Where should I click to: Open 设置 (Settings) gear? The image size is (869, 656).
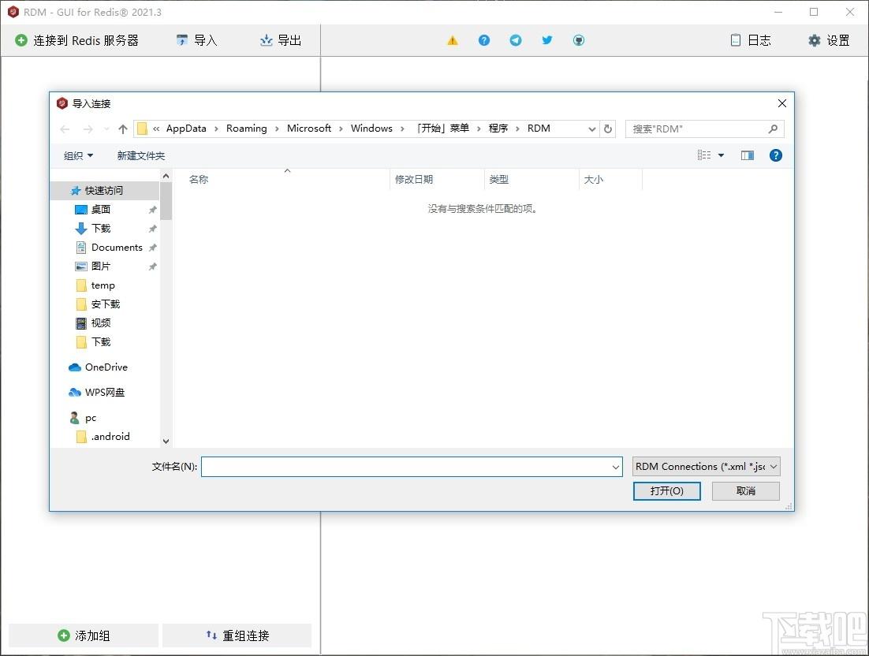(x=829, y=40)
